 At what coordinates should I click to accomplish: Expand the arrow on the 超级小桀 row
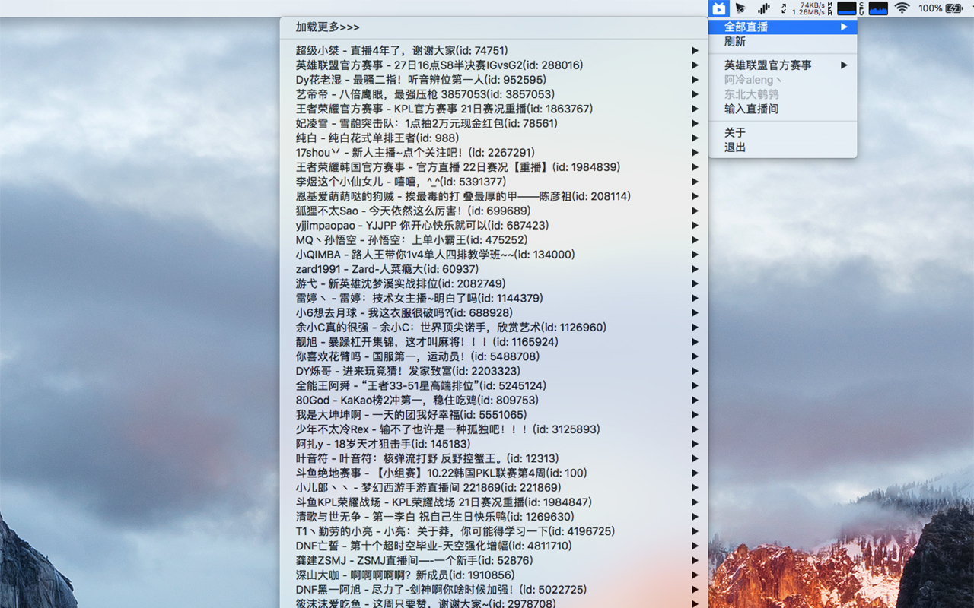[695, 51]
